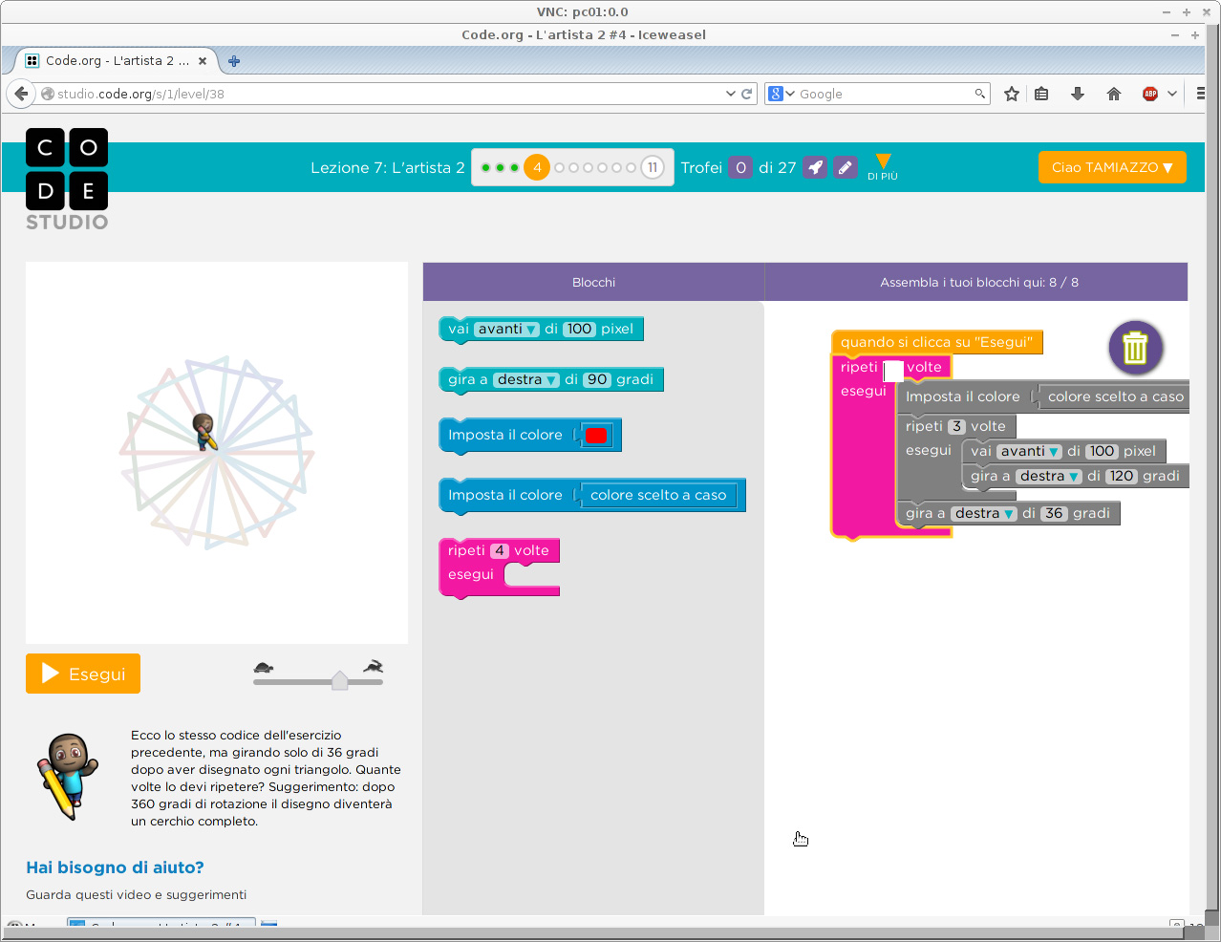Click the bookmark star icon
The height and width of the screenshot is (942, 1221).
click(1012, 94)
